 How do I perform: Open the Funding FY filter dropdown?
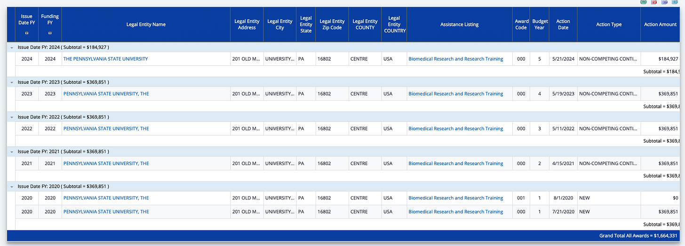50,33
